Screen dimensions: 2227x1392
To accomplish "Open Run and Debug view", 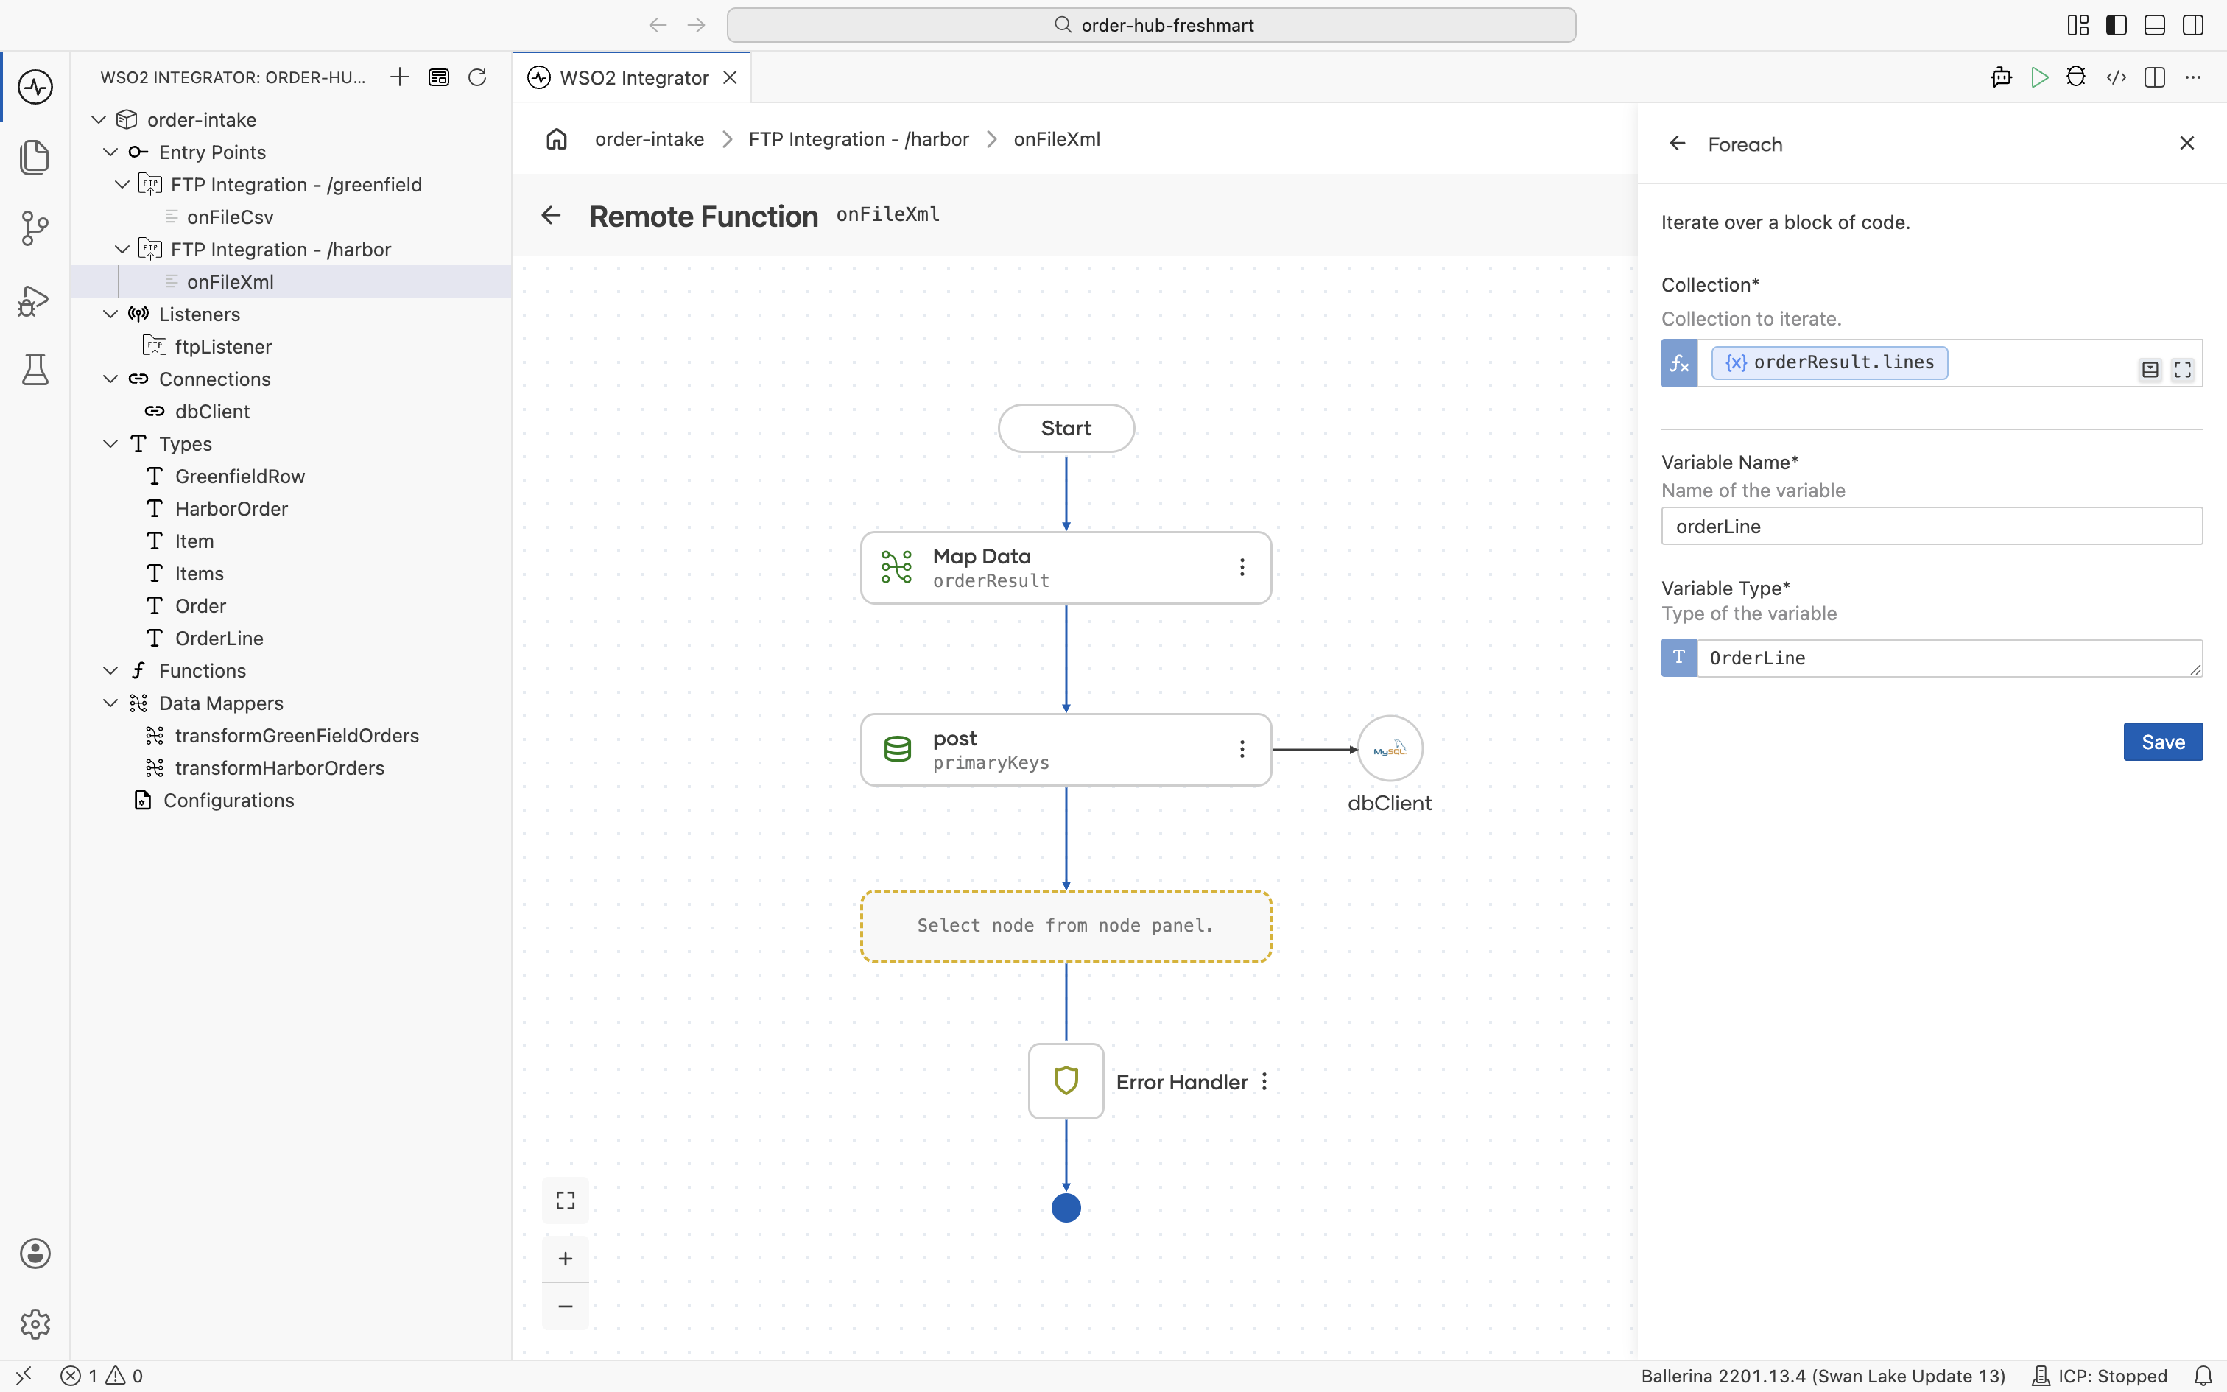I will [x=35, y=300].
